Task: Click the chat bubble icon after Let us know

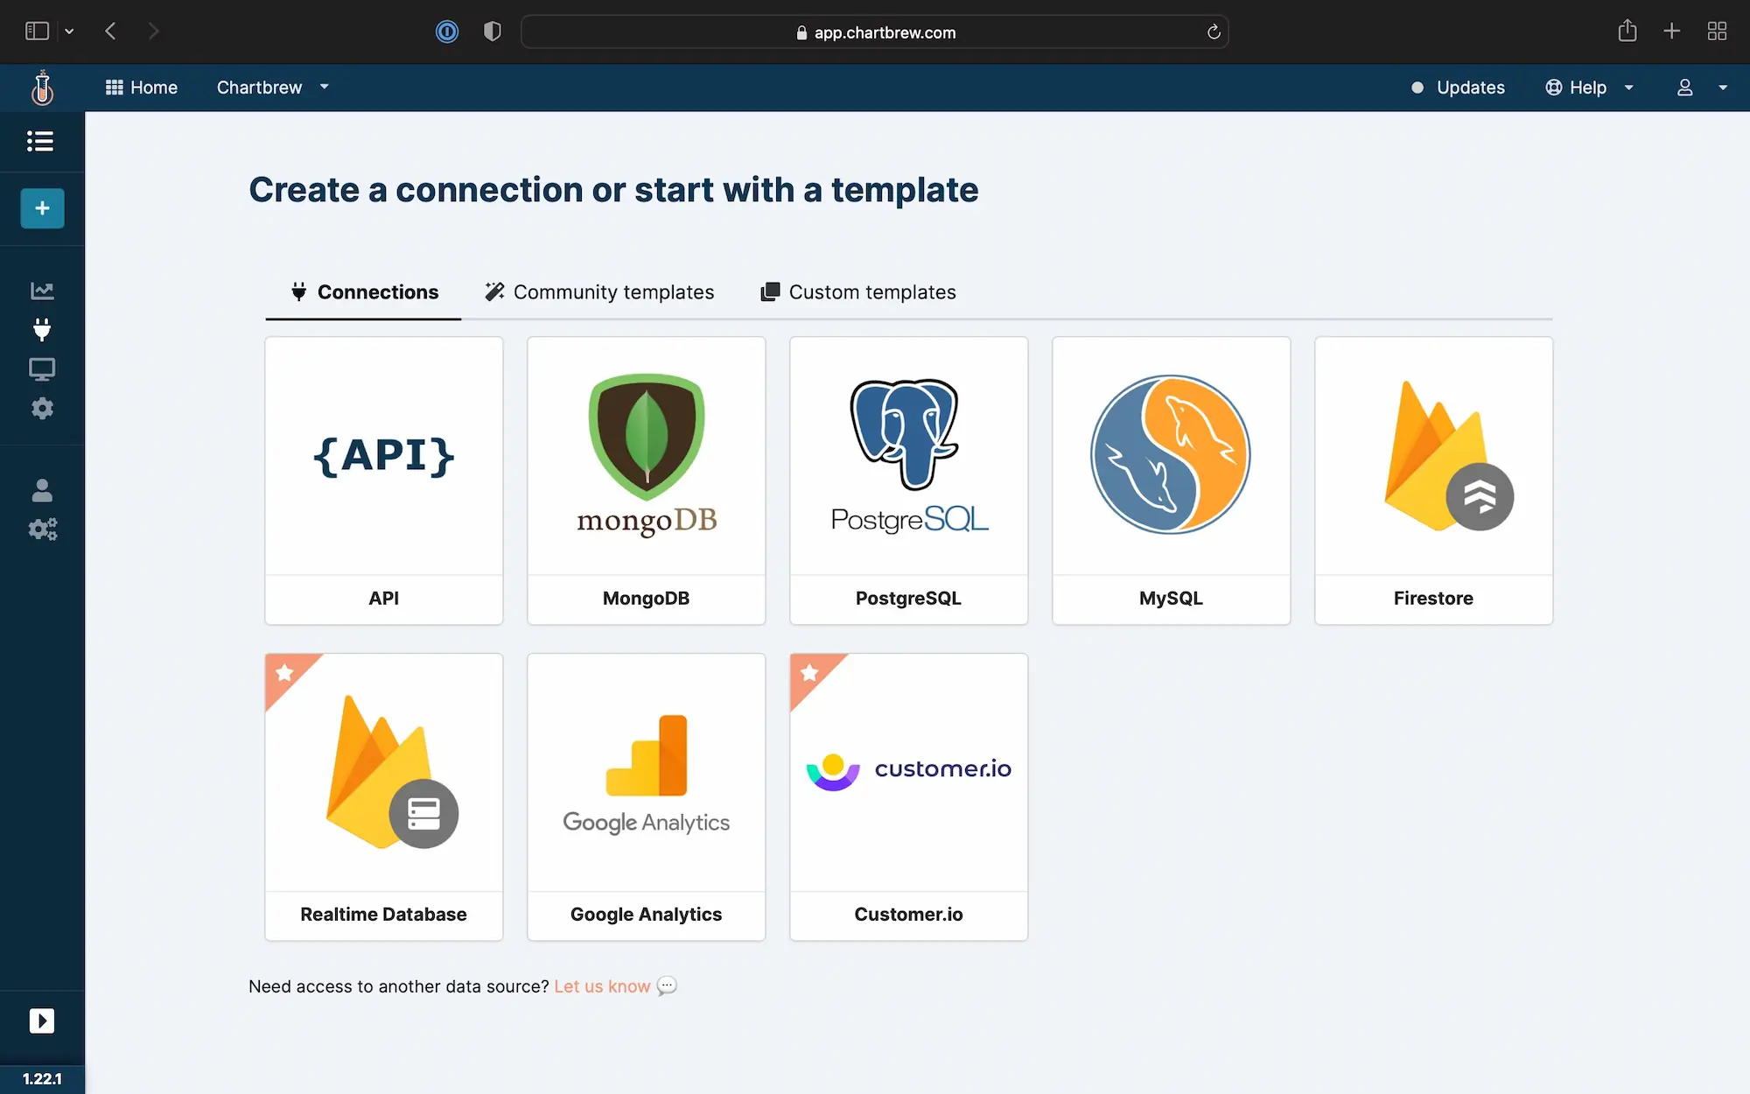Action: click(x=667, y=985)
